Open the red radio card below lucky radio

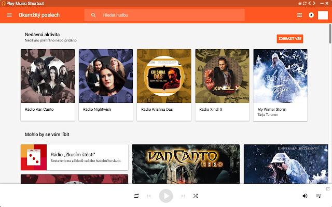point(74,179)
